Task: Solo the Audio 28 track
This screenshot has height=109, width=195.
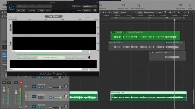Action: click(x=42, y=88)
